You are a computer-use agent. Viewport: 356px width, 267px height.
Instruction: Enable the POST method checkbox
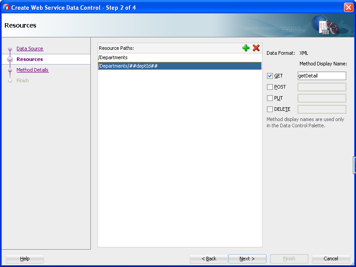pos(270,87)
